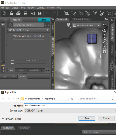Click the Back arrow in Export dialog

click(3, 99)
